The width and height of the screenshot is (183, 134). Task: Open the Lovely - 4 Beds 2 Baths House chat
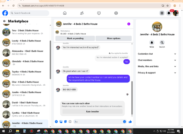[x=25, y=42]
